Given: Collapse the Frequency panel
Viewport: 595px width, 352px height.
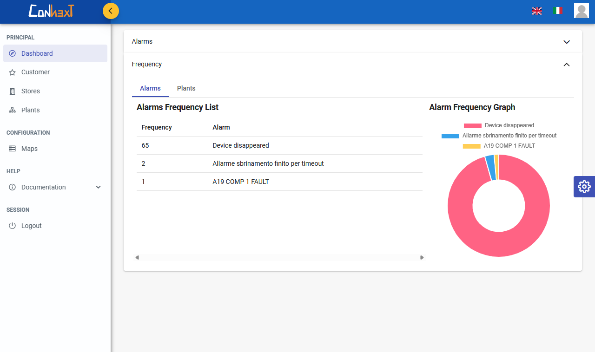Looking at the screenshot, I should click(x=566, y=65).
